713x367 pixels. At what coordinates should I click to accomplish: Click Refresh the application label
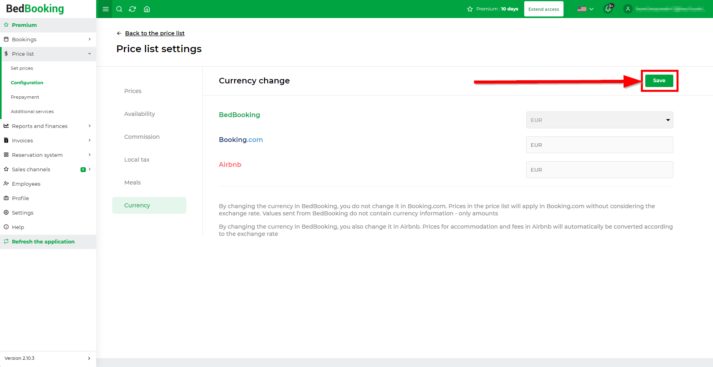click(43, 241)
